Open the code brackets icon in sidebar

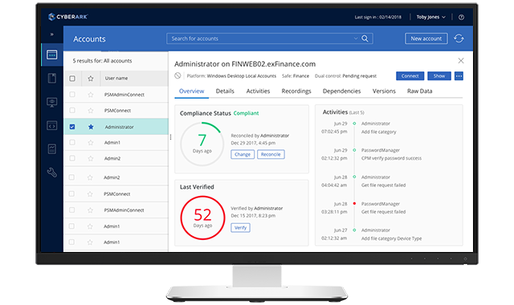tap(51, 125)
